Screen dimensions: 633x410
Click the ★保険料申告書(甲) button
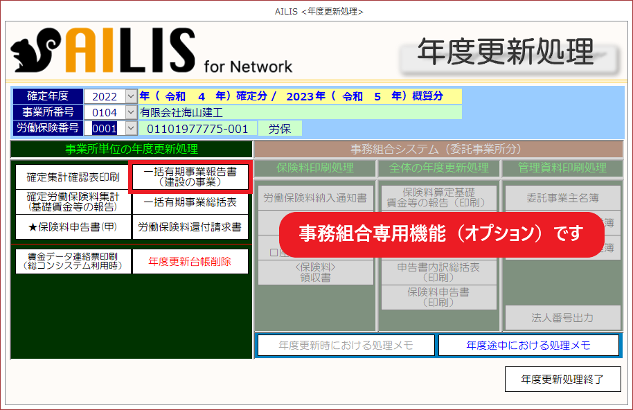pyautogui.click(x=72, y=226)
